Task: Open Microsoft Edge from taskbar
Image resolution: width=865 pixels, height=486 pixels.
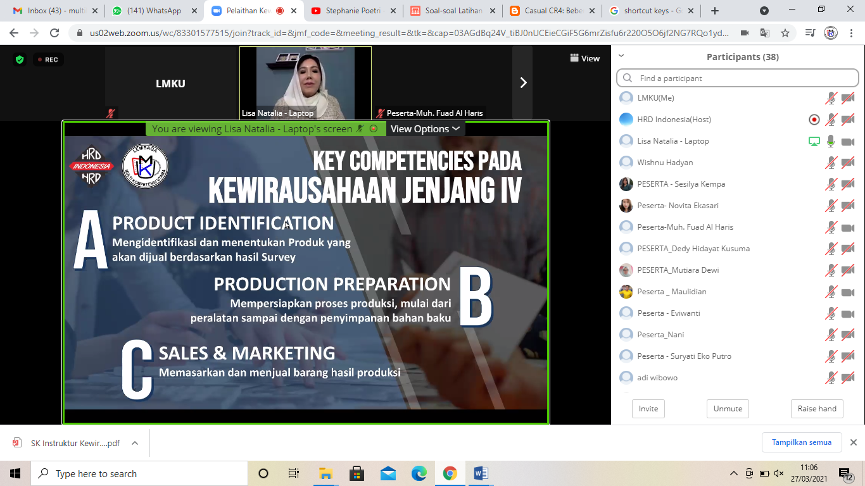Action: 419,473
